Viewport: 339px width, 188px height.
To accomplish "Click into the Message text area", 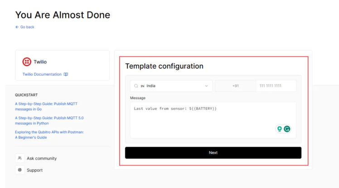I will pyautogui.click(x=204, y=118).
